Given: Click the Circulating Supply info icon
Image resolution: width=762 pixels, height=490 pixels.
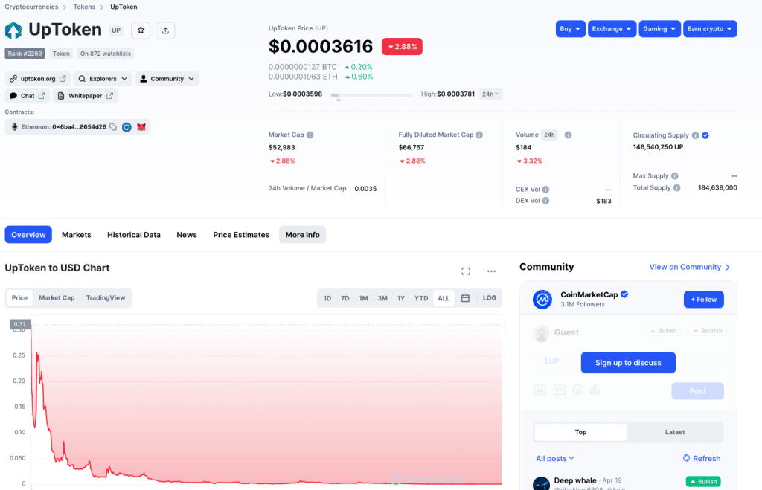Looking at the screenshot, I should pyautogui.click(x=696, y=135).
